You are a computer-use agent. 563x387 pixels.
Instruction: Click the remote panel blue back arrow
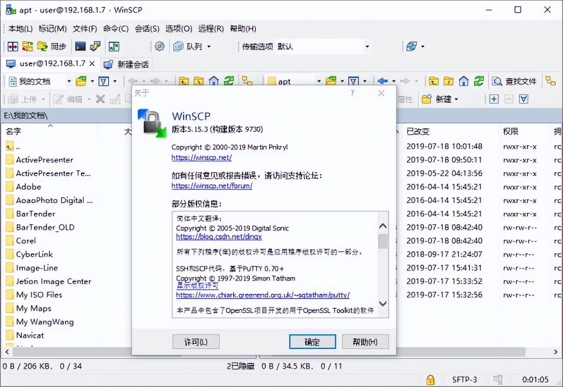(x=383, y=81)
